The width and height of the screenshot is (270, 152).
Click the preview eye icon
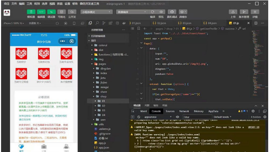click(x=161, y=12)
